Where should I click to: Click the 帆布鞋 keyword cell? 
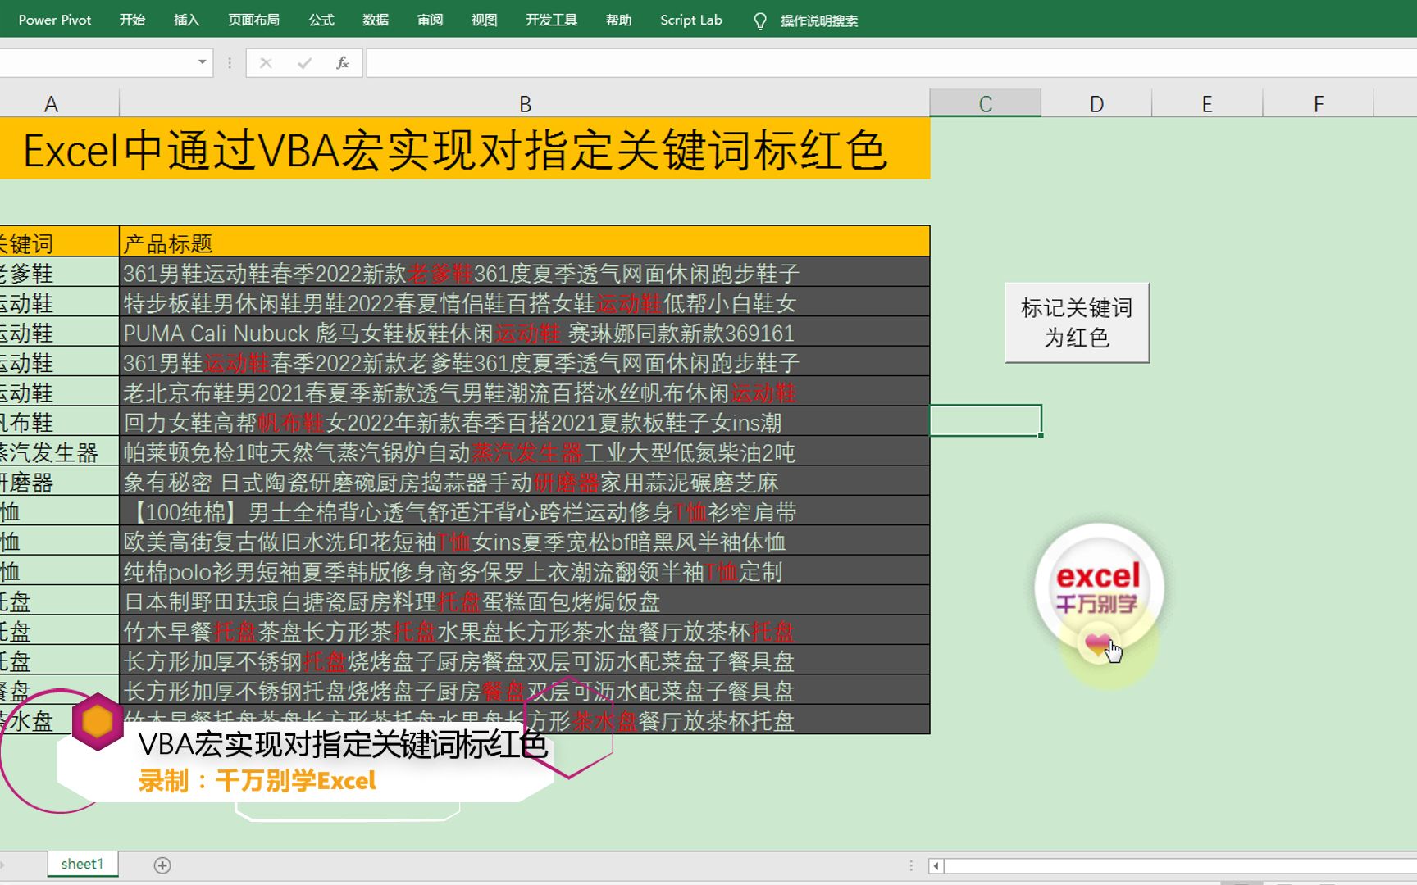[59, 422]
